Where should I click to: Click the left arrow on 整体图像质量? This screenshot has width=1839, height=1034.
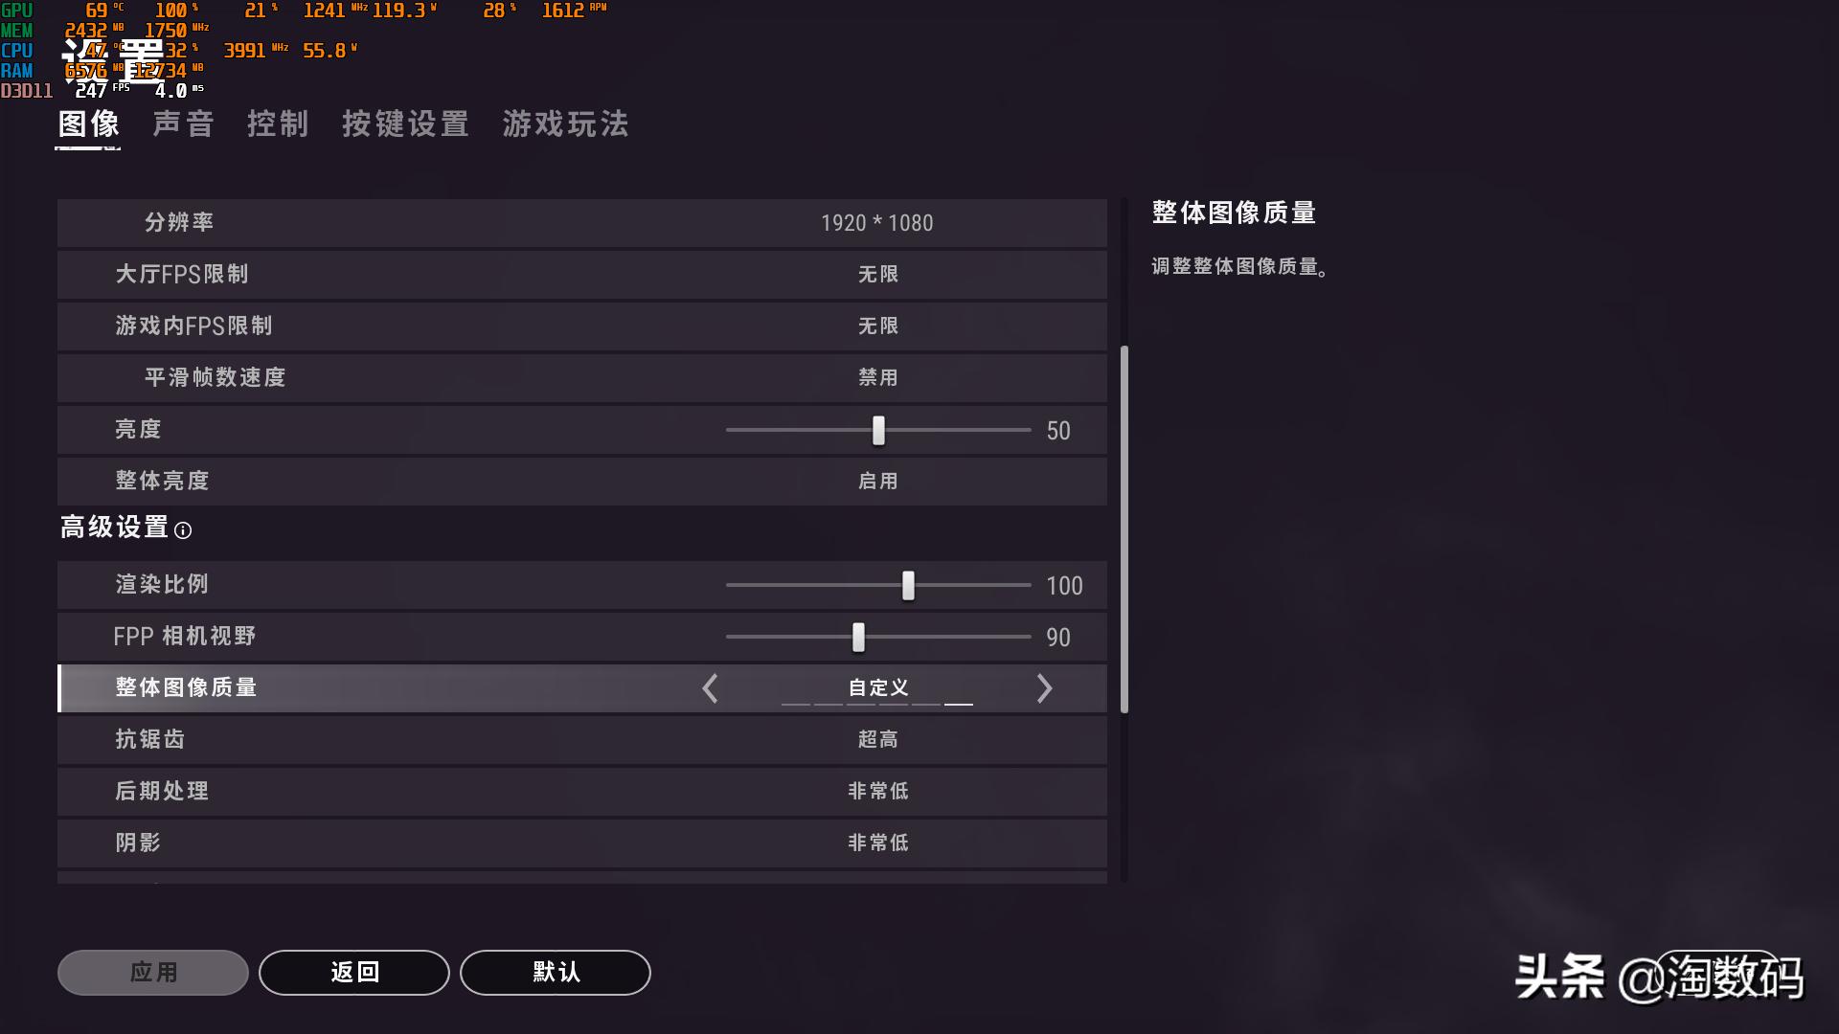tap(710, 687)
